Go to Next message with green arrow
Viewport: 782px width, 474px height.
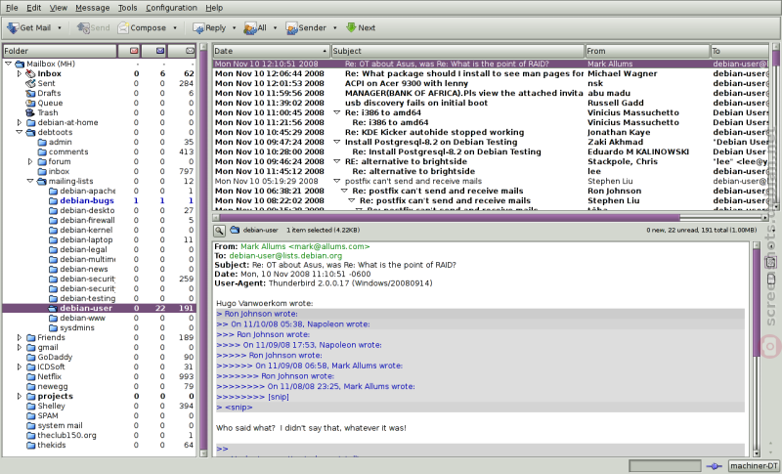pos(361,28)
